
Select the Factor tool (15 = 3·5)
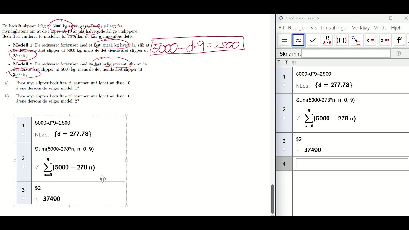[327, 41]
